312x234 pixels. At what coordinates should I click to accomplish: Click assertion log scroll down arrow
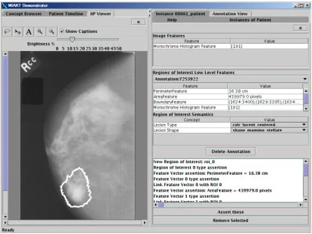[x=305, y=199]
